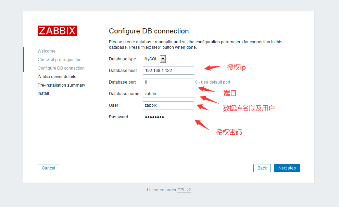
Task: Click the Database host input field
Action: tap(168, 71)
